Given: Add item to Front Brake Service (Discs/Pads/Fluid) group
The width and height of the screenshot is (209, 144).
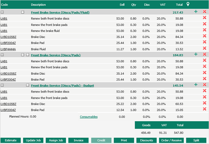Looking at the screenshot, I should [196, 12].
